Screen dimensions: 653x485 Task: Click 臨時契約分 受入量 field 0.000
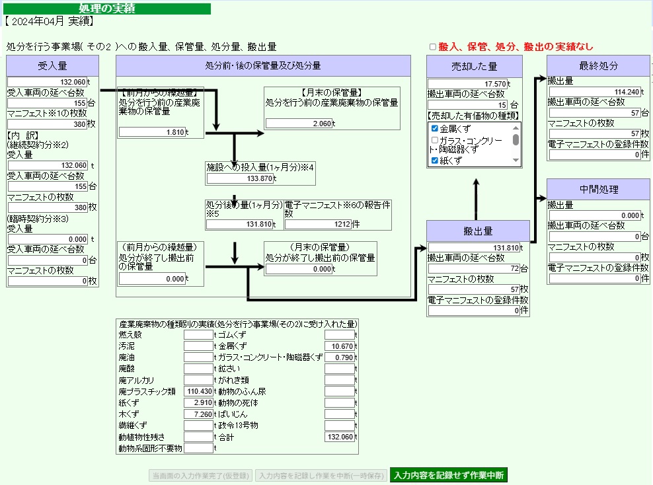pyautogui.click(x=48, y=239)
